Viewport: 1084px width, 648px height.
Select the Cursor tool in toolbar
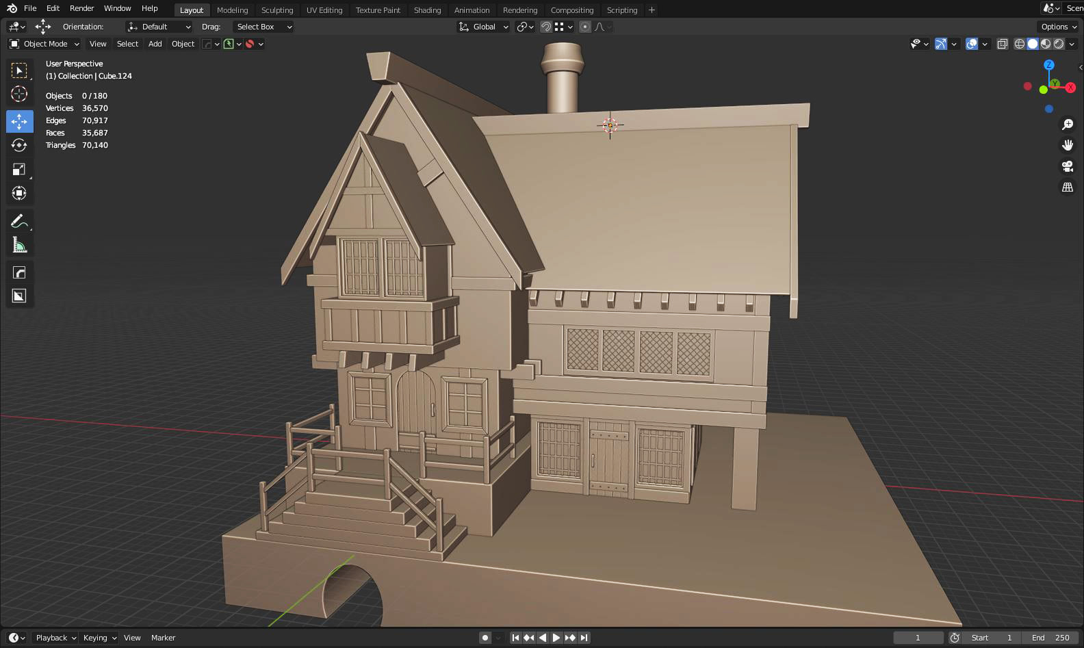pos(19,94)
